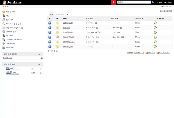Open the Legend link
Viewport: 174px width, 118px height.
[x=130, y=53]
